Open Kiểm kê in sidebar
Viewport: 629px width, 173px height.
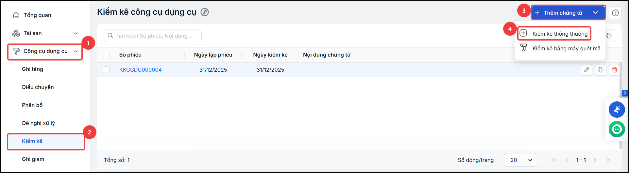click(x=46, y=141)
